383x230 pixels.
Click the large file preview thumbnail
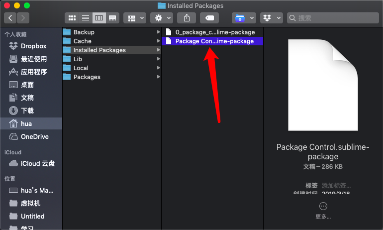point(323,85)
